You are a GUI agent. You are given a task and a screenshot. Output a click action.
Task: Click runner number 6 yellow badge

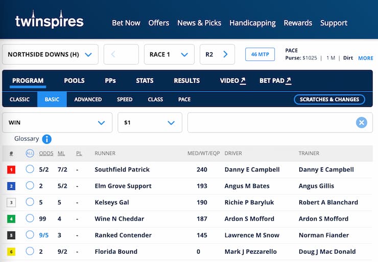click(11, 252)
